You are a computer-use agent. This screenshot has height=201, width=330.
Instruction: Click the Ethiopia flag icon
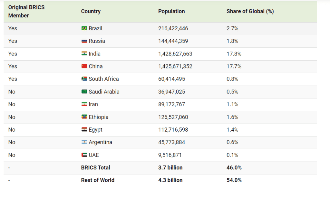click(x=84, y=117)
